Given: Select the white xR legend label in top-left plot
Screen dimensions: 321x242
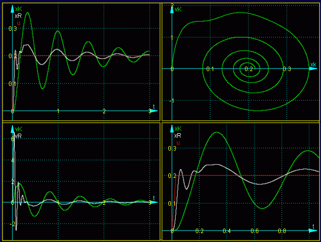Looking at the screenshot, I should [18, 16].
